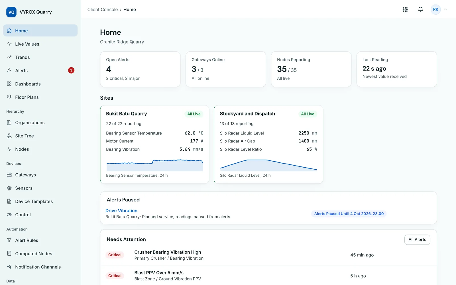
Task: Click the Sensors chip icon
Action: [9, 188]
